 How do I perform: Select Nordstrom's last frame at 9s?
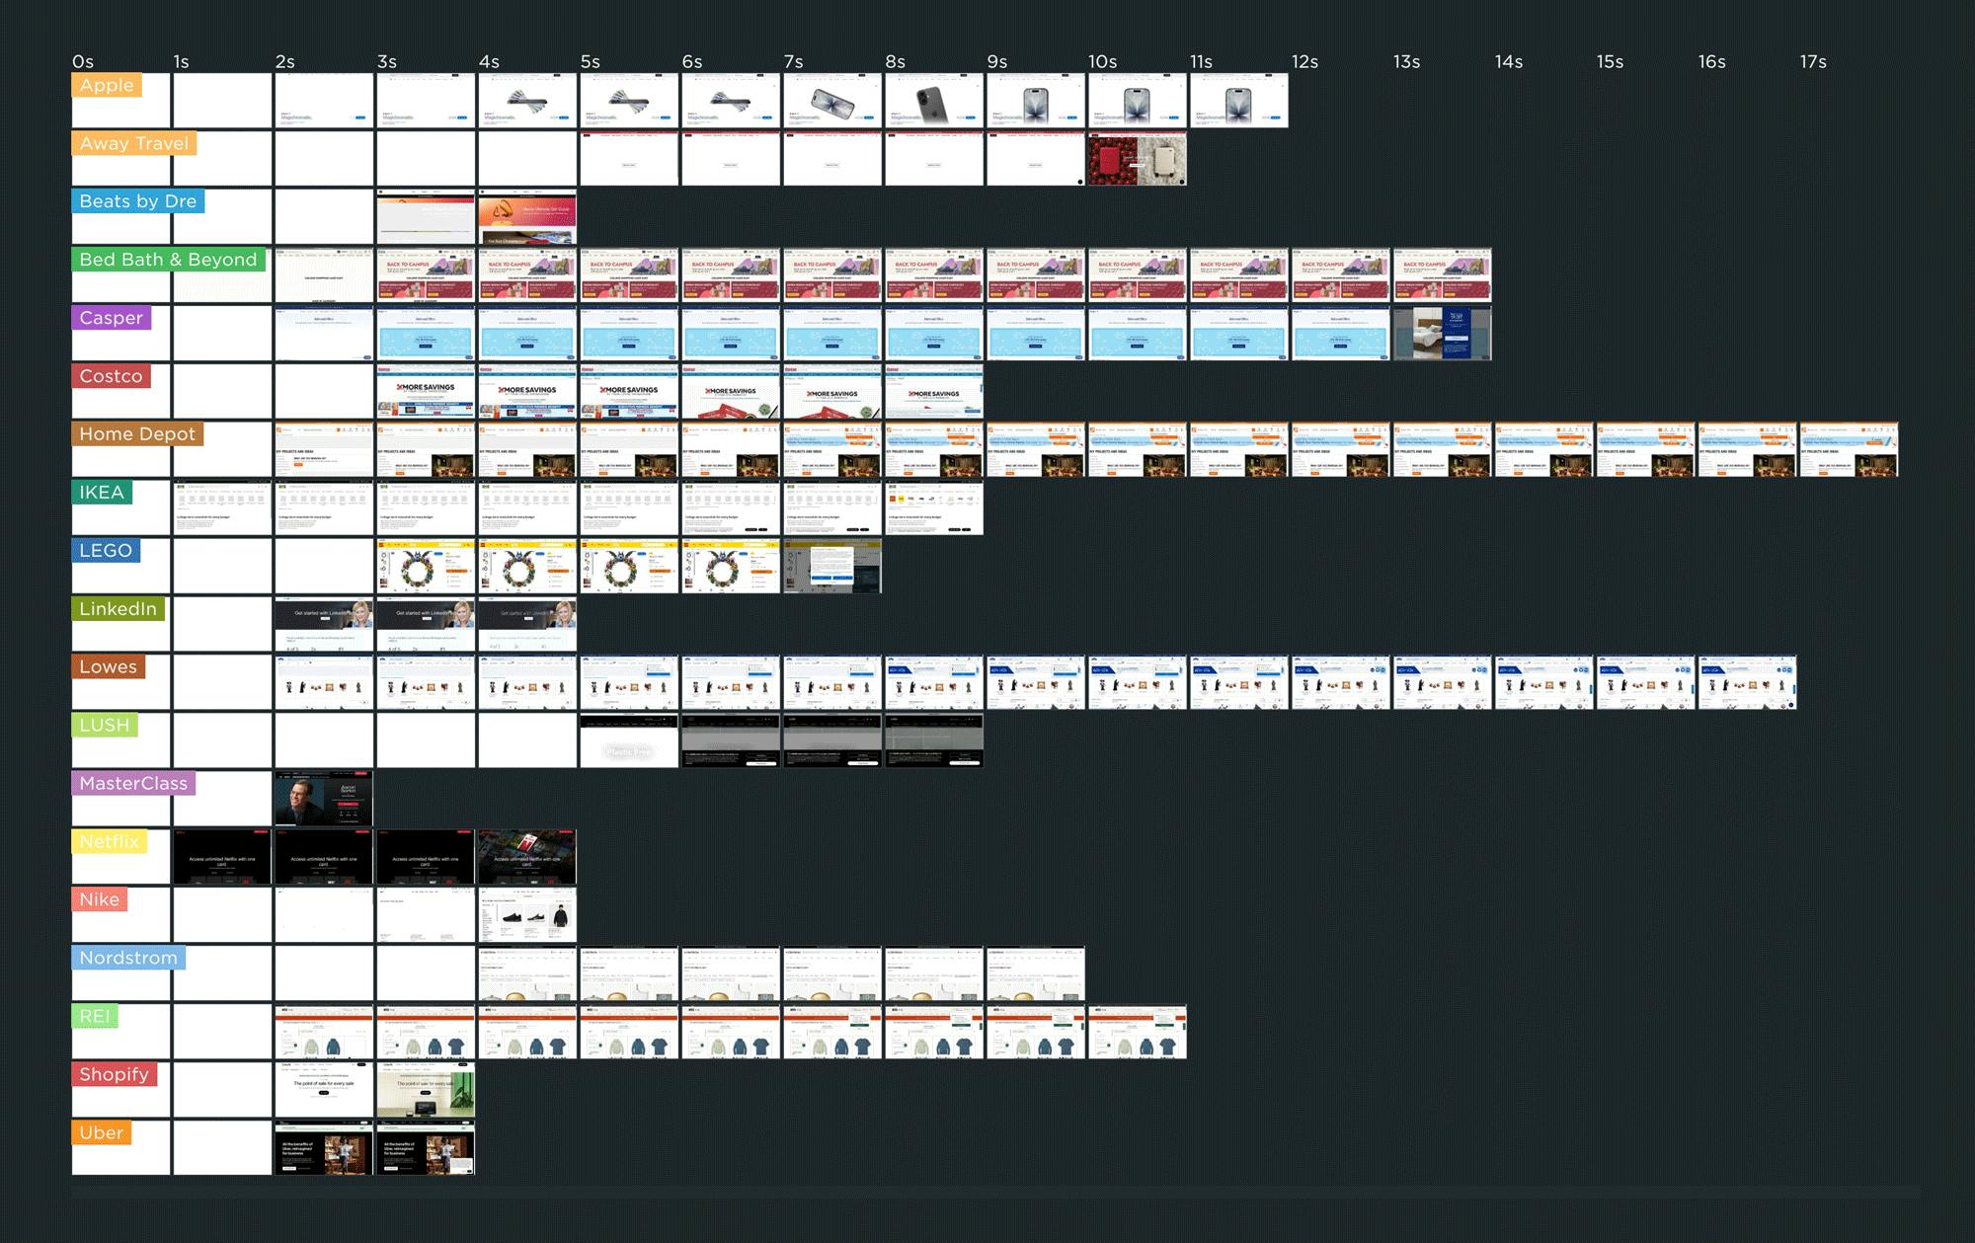[x=1036, y=972]
